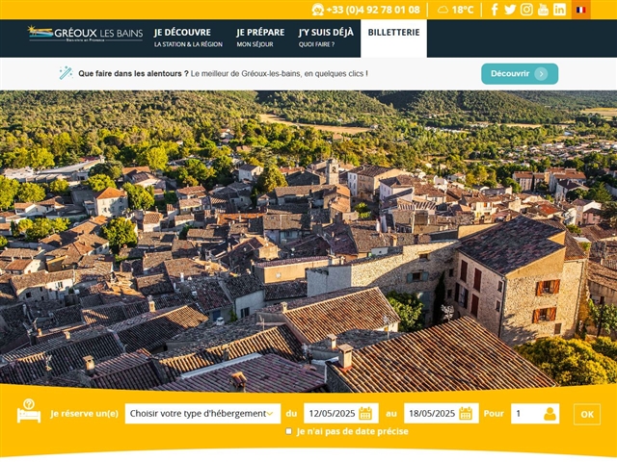Open the Instagram icon

(x=526, y=10)
